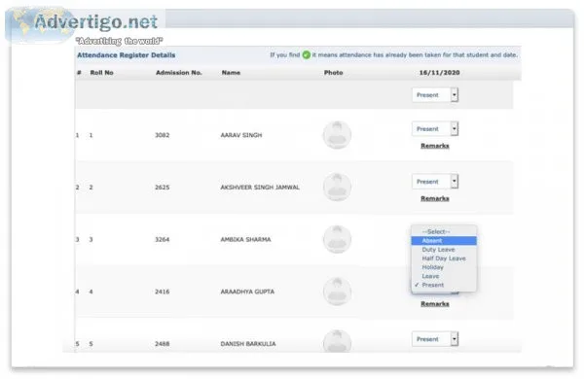This screenshot has width=584, height=379.
Task: Open the header Present attendance dropdown
Action: (x=435, y=95)
